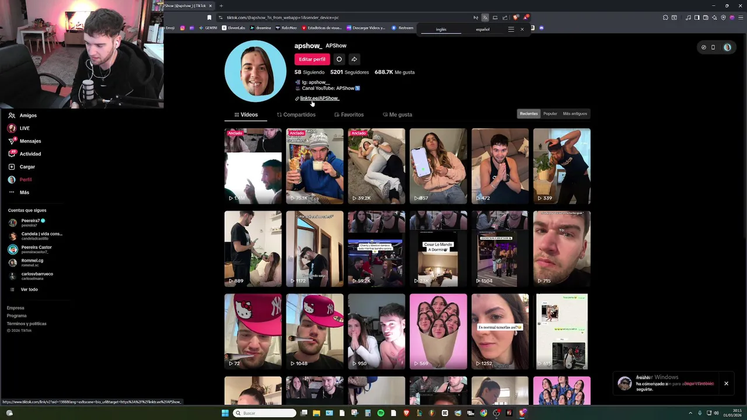Open video with 59.2K views
Screen dimensions: 747x420
[376, 249]
